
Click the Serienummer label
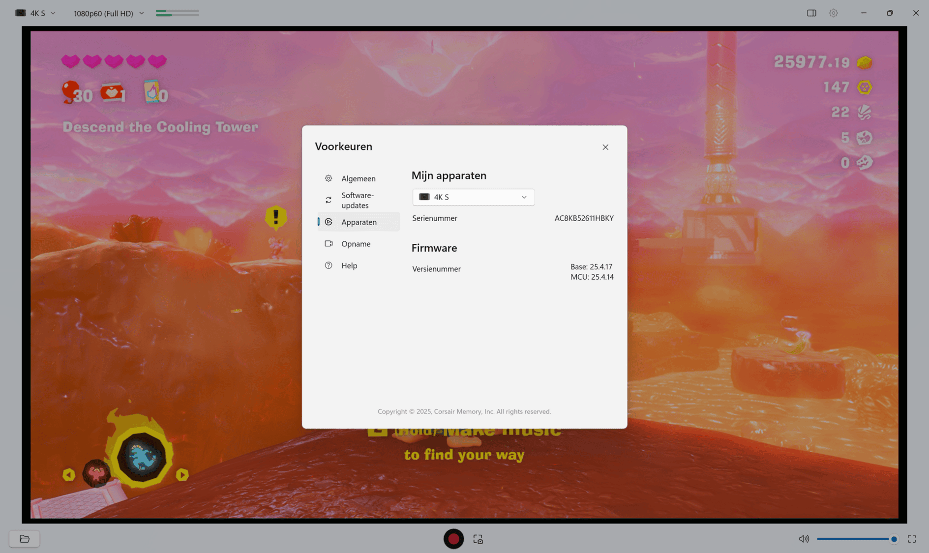click(x=435, y=218)
